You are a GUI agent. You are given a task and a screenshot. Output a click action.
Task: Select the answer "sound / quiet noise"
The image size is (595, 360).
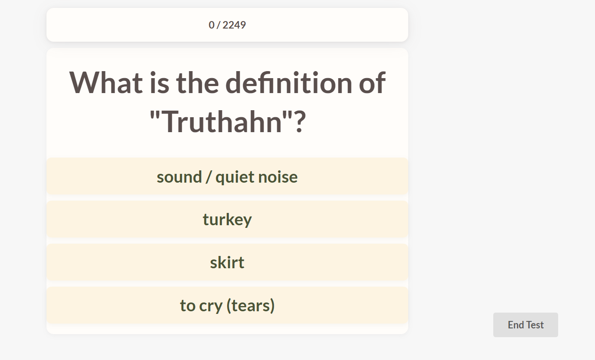pyautogui.click(x=227, y=176)
